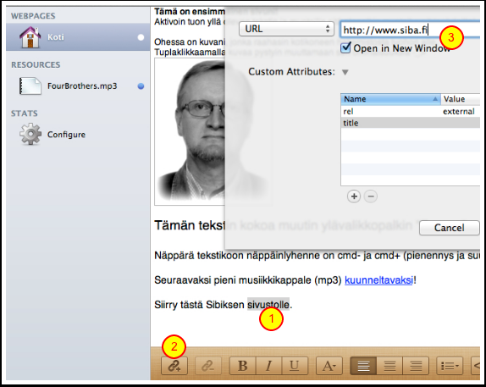The width and height of the screenshot is (486, 387).
Task: Open the font size A menu
Action: 329,366
